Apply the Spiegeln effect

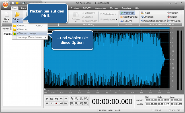pyautogui.click(x=173, y=13)
